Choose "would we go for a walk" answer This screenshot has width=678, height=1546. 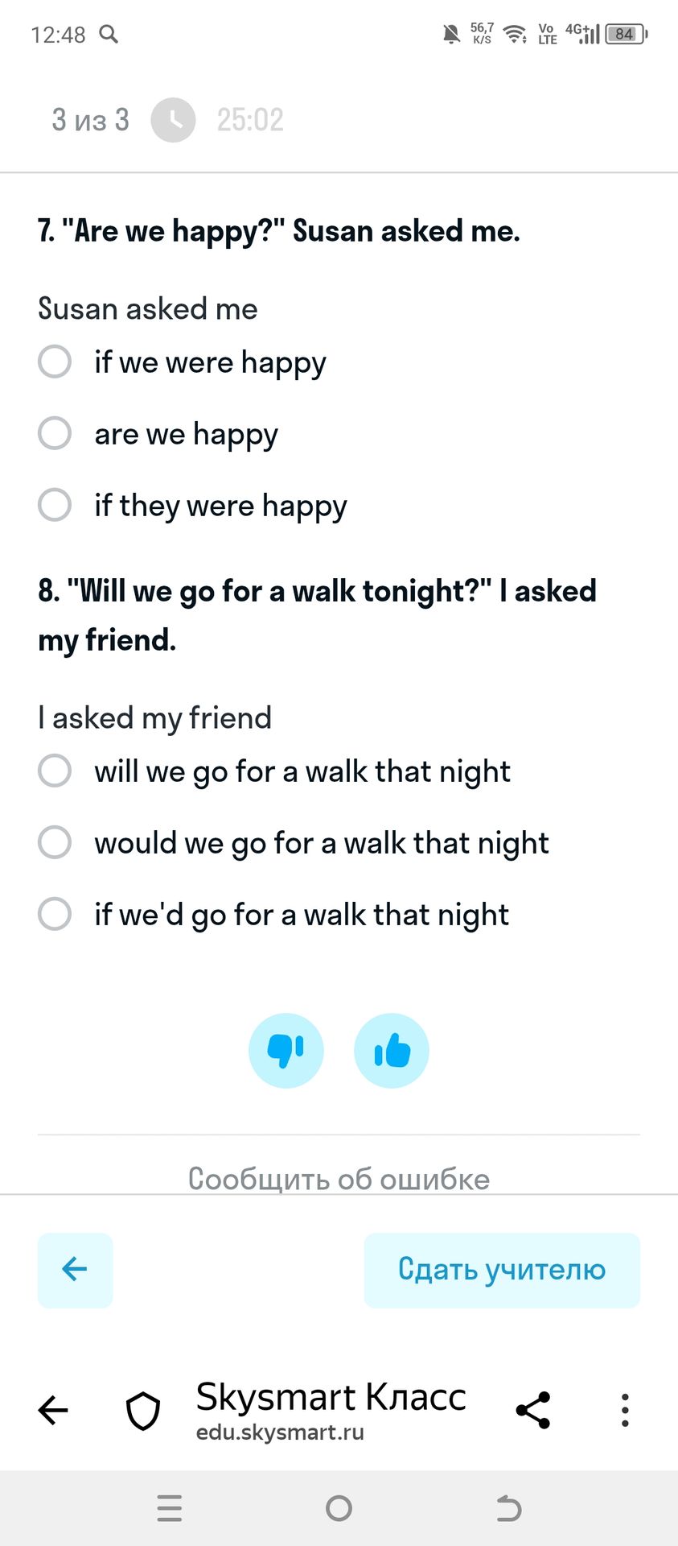pyautogui.click(x=55, y=842)
